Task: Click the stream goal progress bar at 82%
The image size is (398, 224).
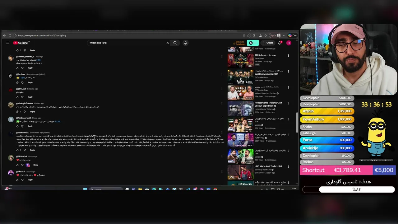Action: (349, 189)
